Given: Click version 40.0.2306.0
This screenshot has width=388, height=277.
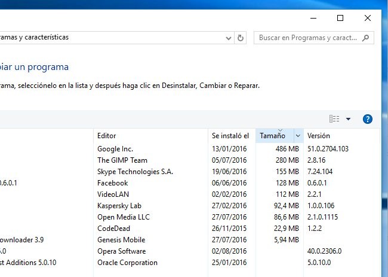Looking at the screenshot, I should 324,251.
